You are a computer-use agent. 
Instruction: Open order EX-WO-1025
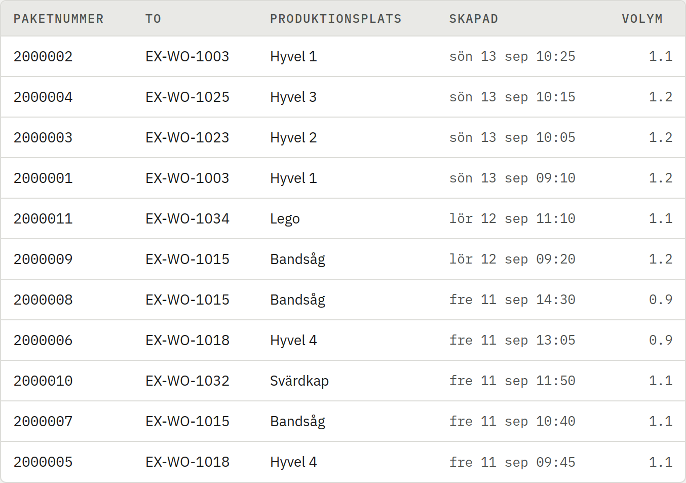coord(187,97)
